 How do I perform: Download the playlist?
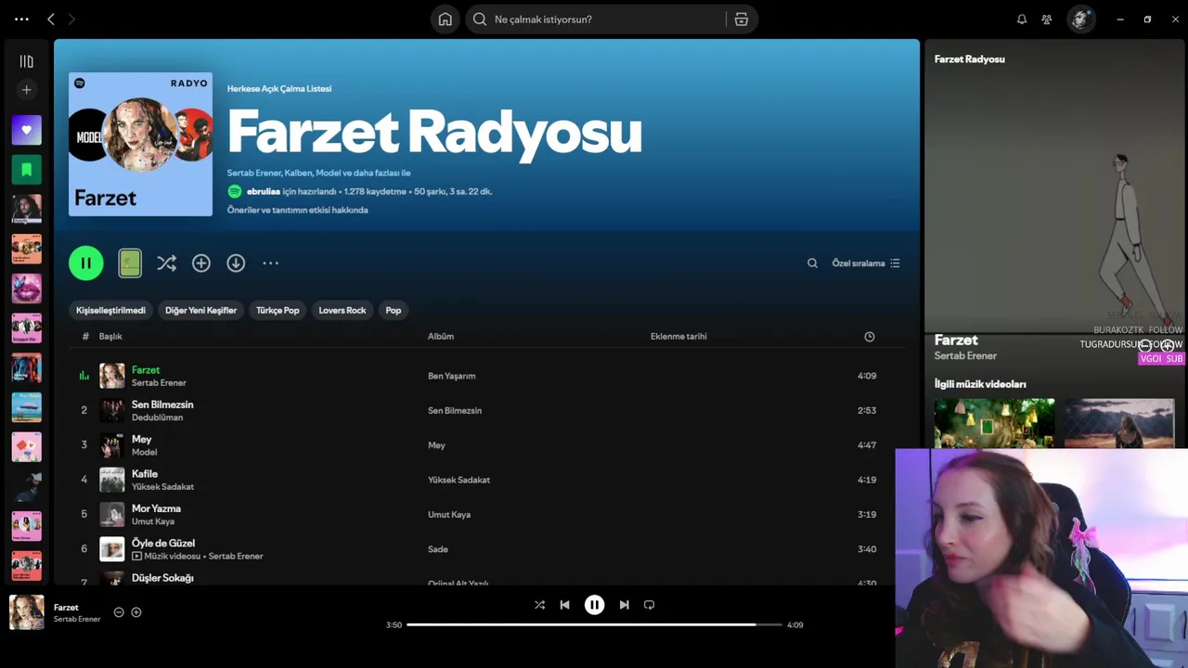pyautogui.click(x=236, y=263)
